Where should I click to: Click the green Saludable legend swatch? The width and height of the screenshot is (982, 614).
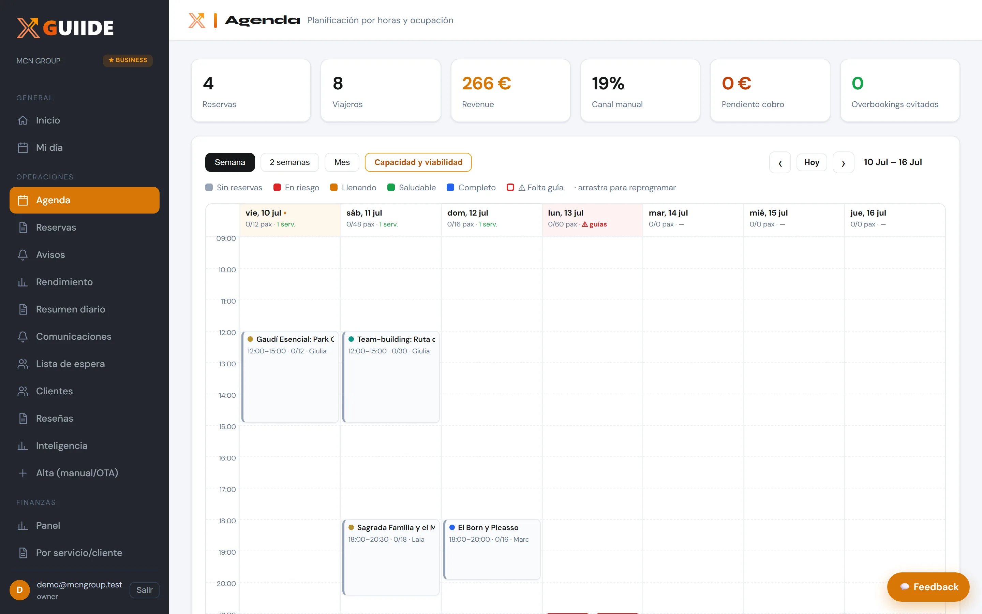point(391,187)
